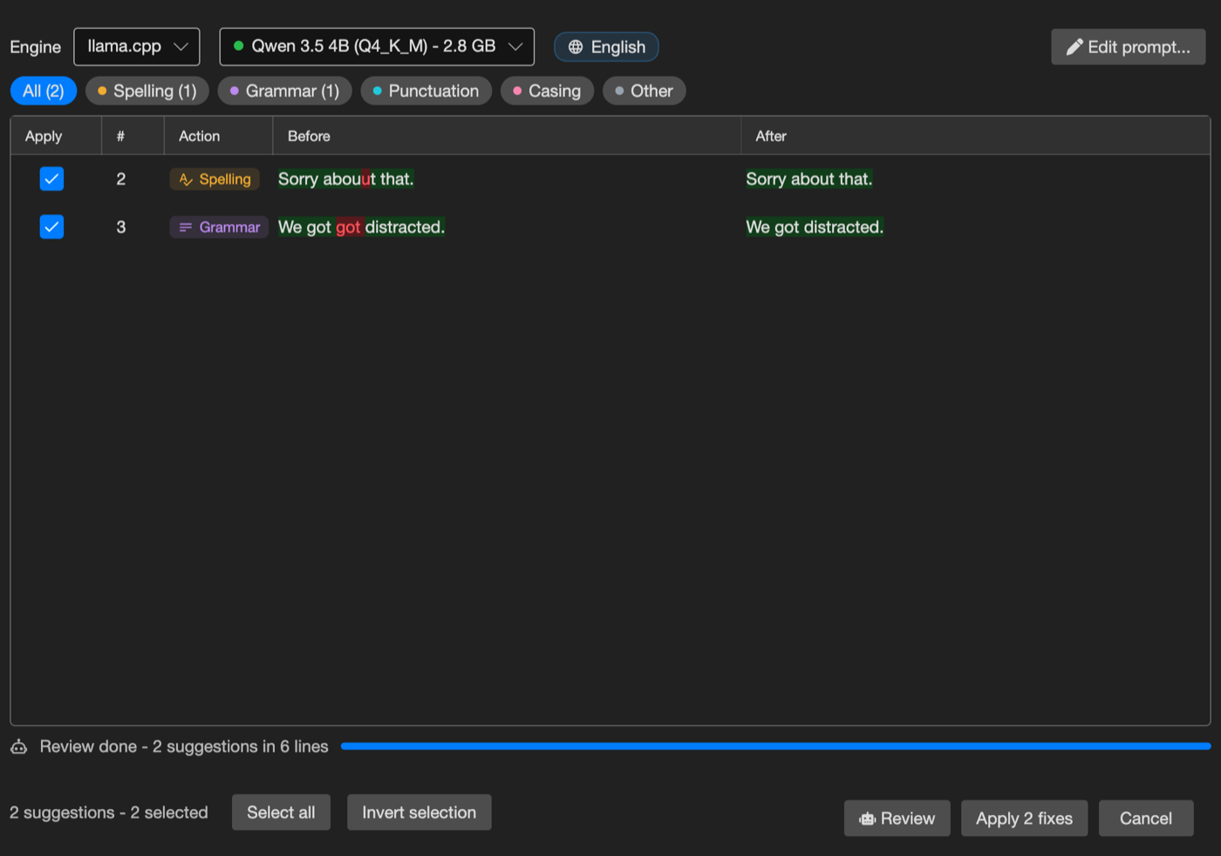This screenshot has width=1221, height=856.
Task: Click the Invert selection button
Action: [x=420, y=812]
